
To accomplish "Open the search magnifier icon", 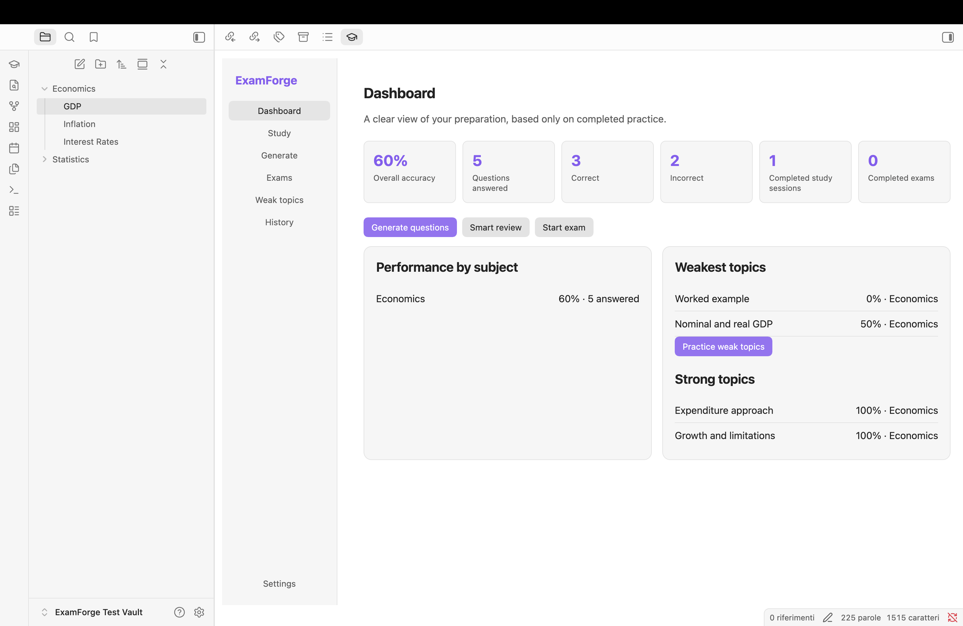I will point(69,37).
